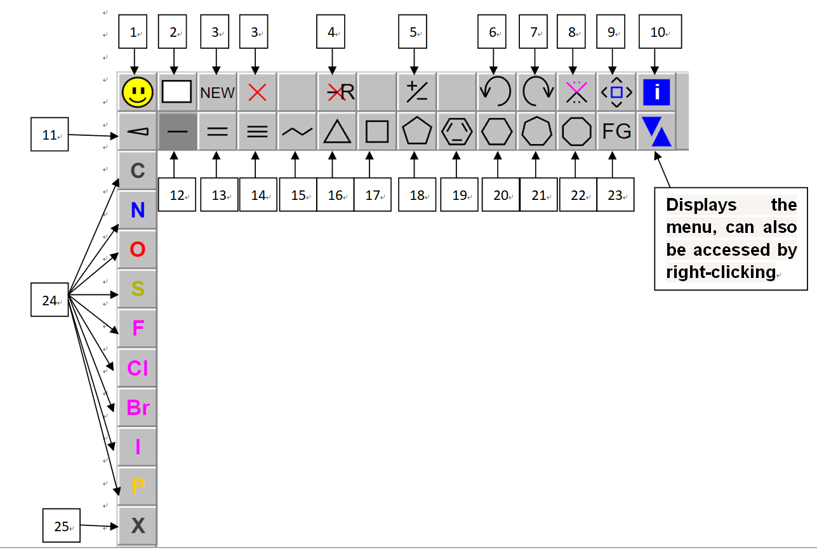Select the crossed-out R delete group tool
Viewport: 817px width, 549px height.
pyautogui.click(x=337, y=93)
